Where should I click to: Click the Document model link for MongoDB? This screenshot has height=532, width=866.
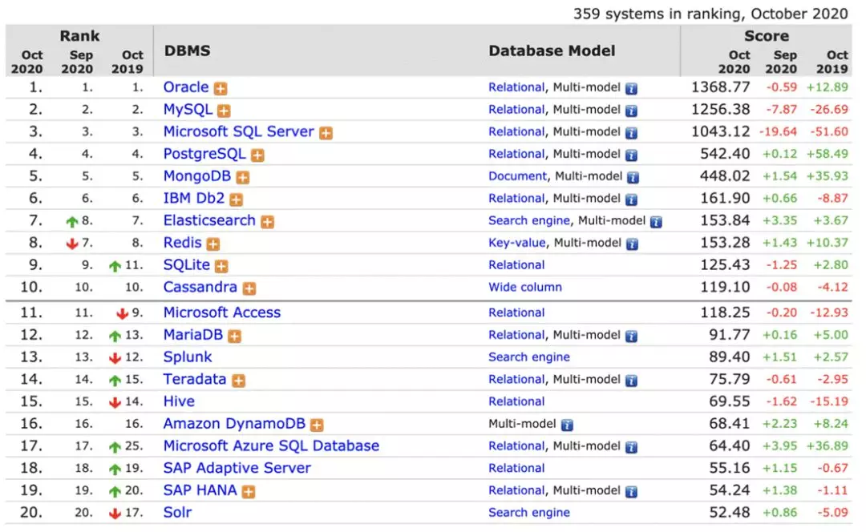point(517,176)
